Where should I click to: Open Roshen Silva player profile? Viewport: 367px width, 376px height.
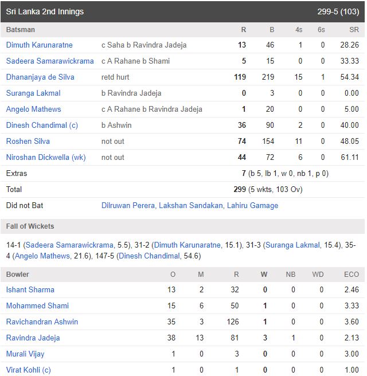click(28, 141)
